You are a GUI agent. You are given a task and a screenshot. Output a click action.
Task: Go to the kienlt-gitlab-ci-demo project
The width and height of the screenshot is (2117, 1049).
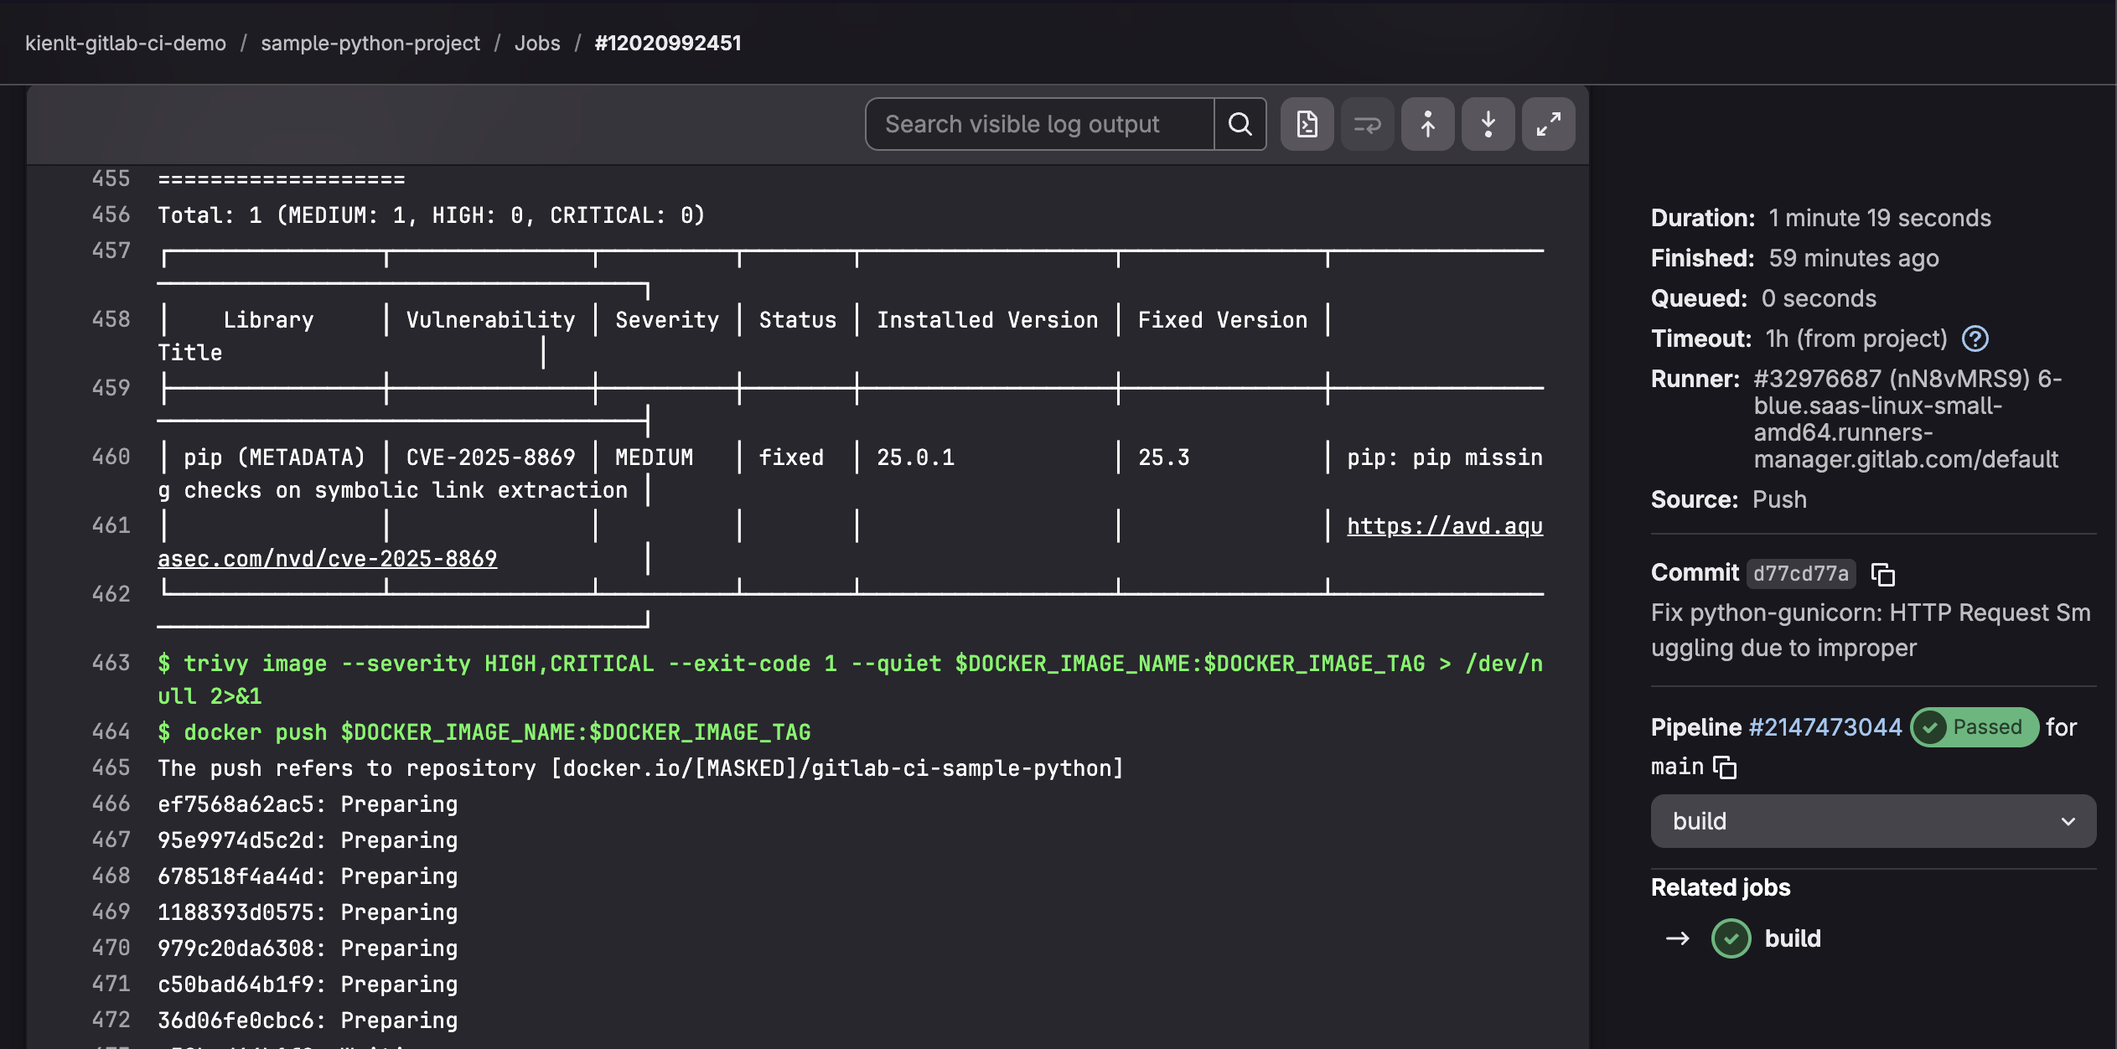126,43
